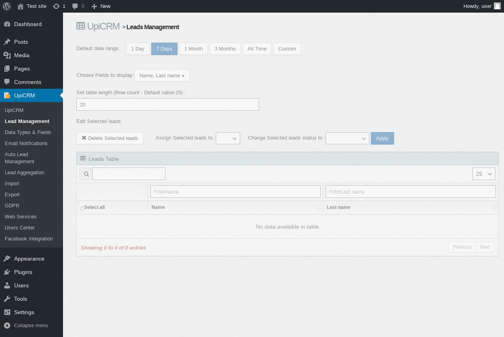The width and height of the screenshot is (504, 337).
Task: Click the Posts pushpin icon
Action: point(7,42)
